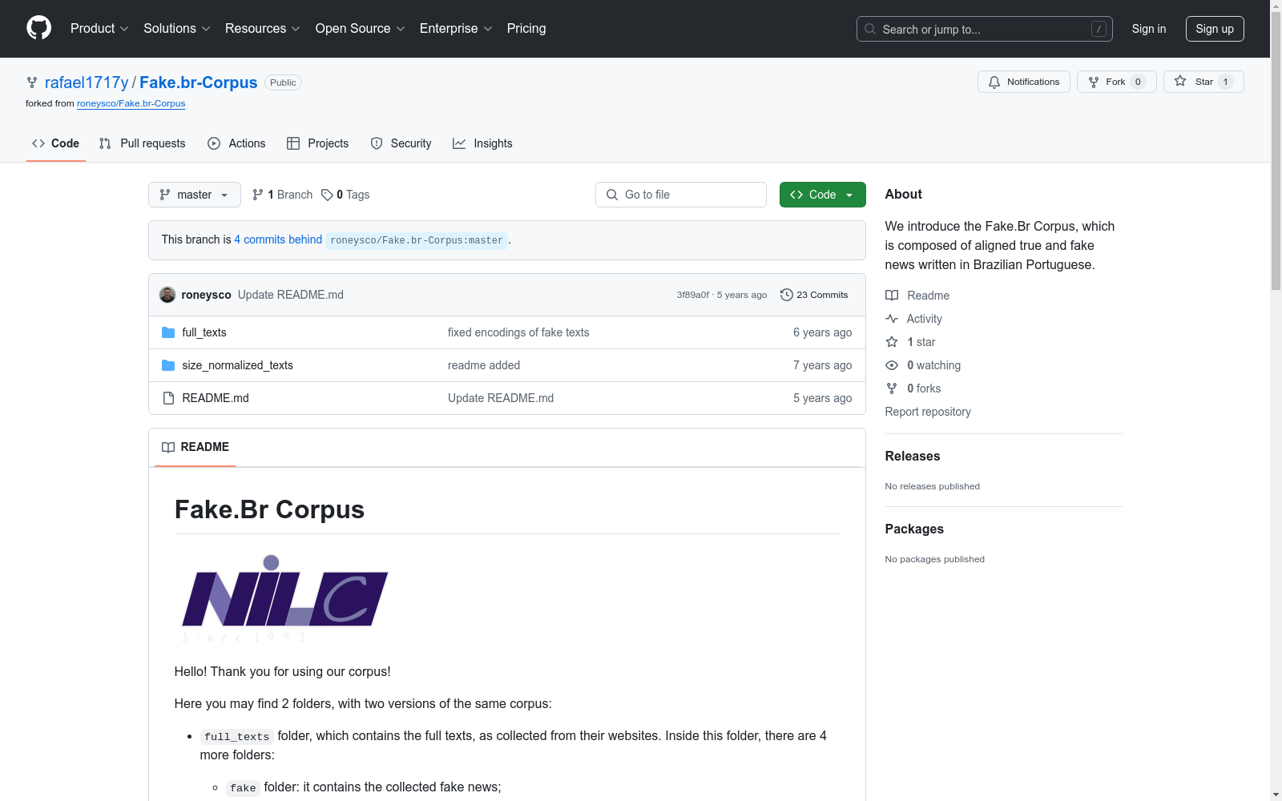
Task: Switch to the Security tab
Action: (x=401, y=143)
